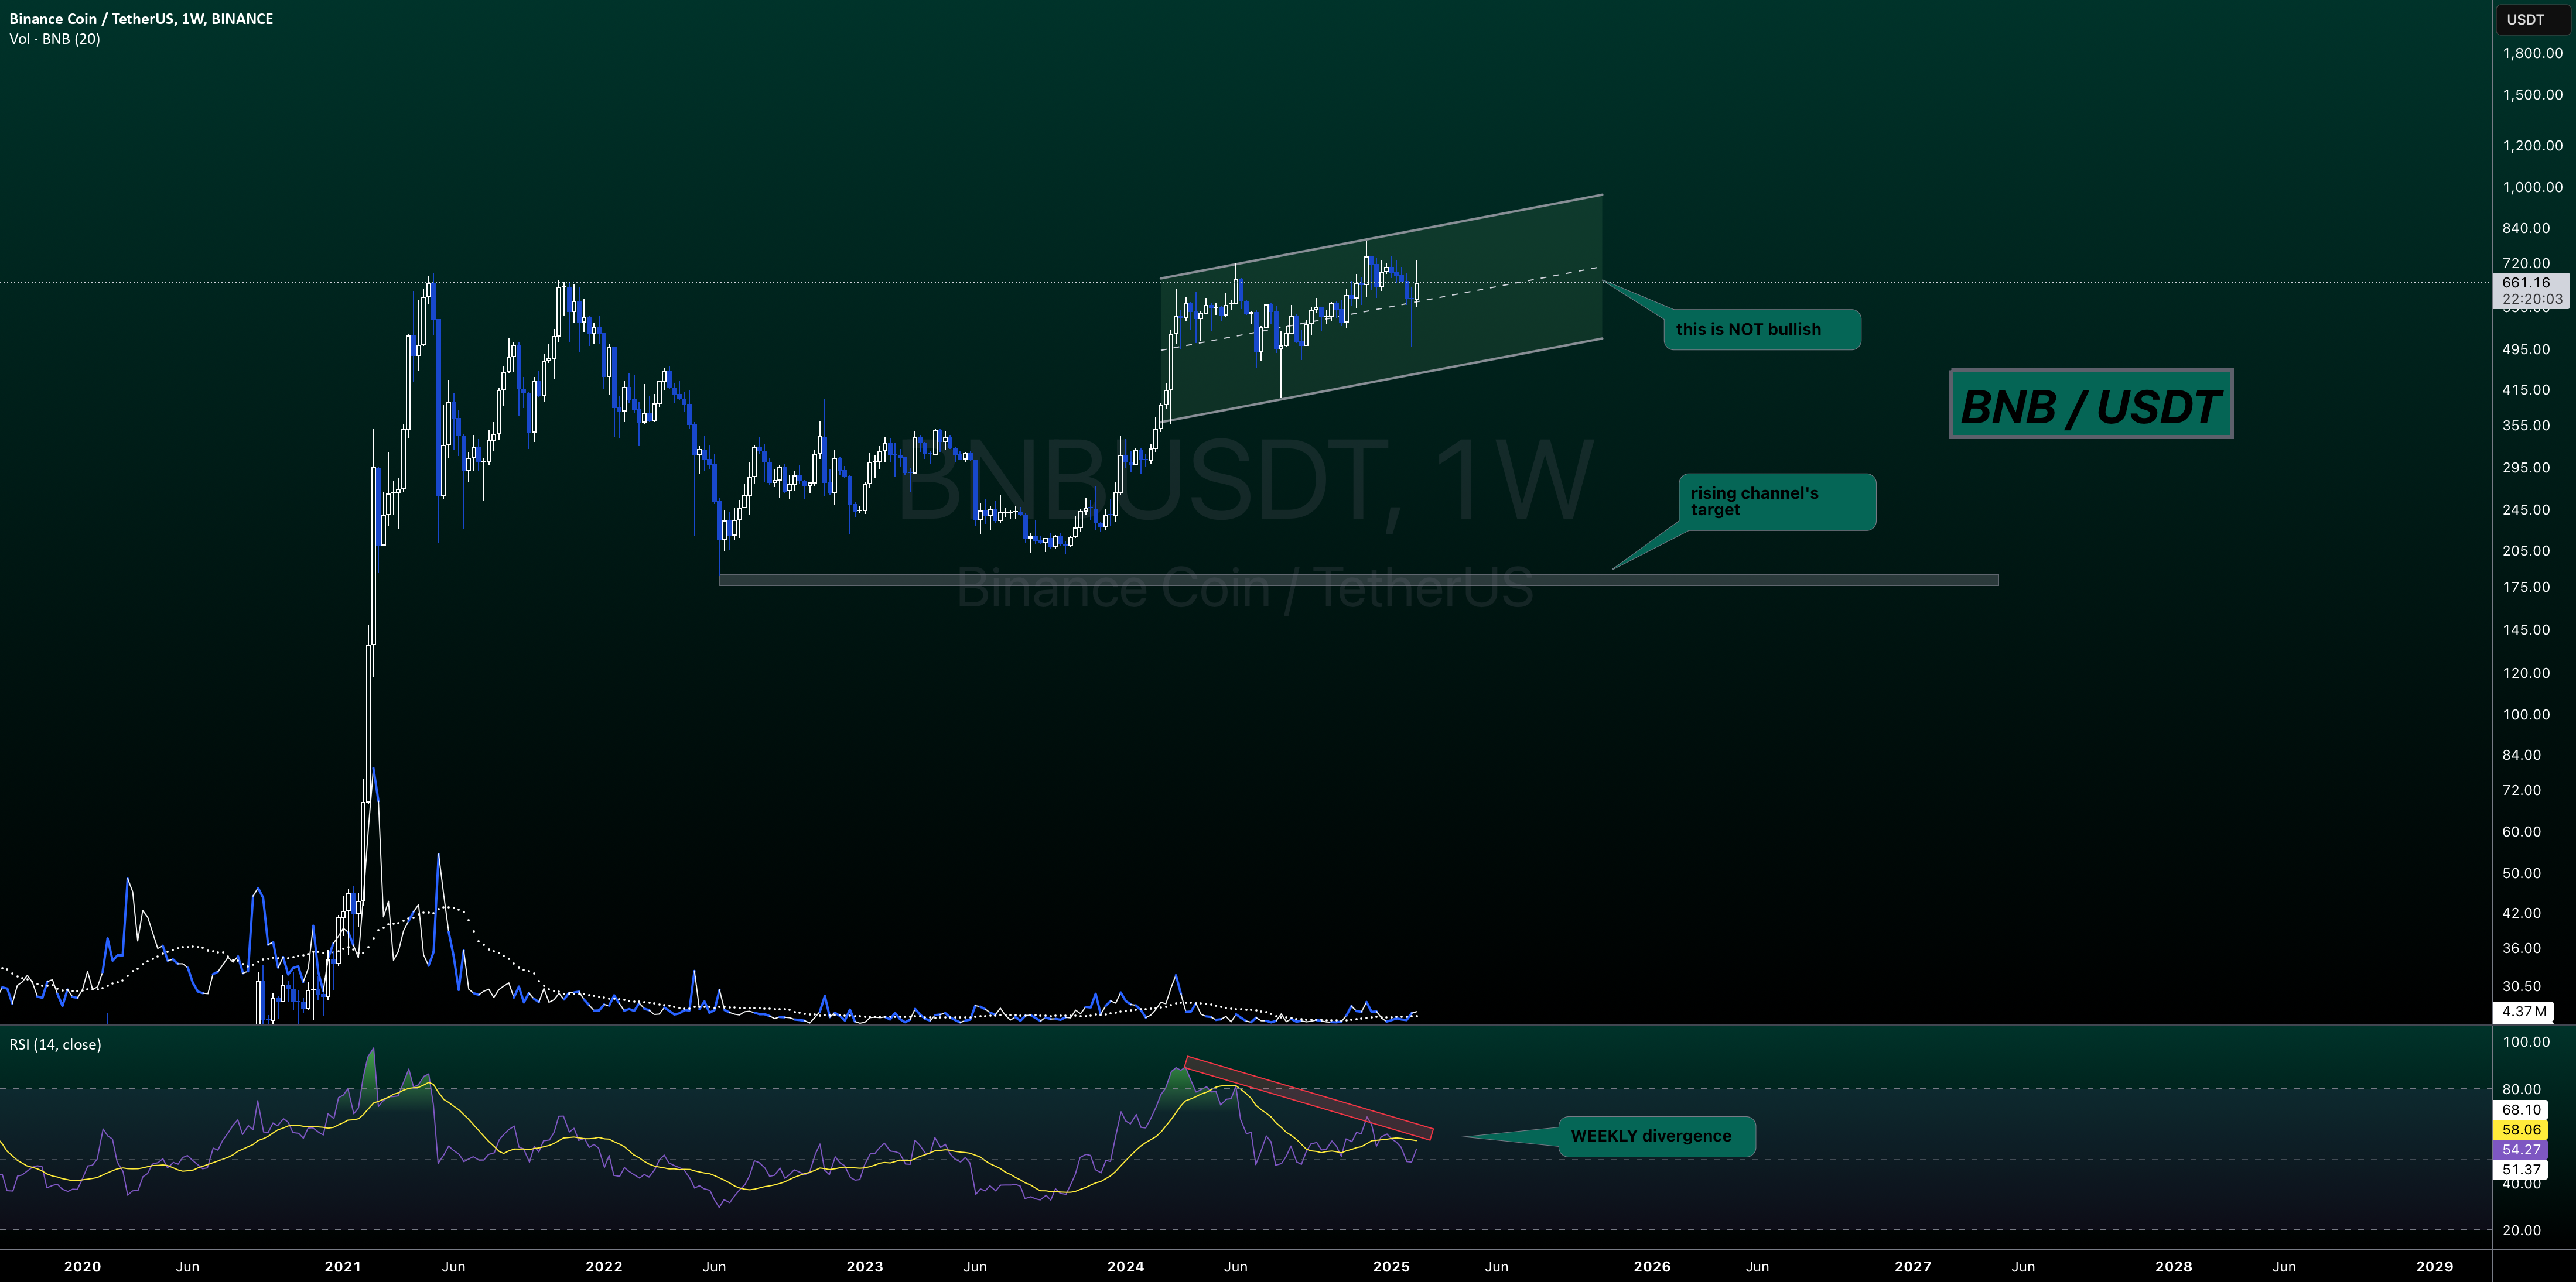Select the red RSI divergence trend line
This screenshot has width=2576, height=1282.
coord(1309,1098)
